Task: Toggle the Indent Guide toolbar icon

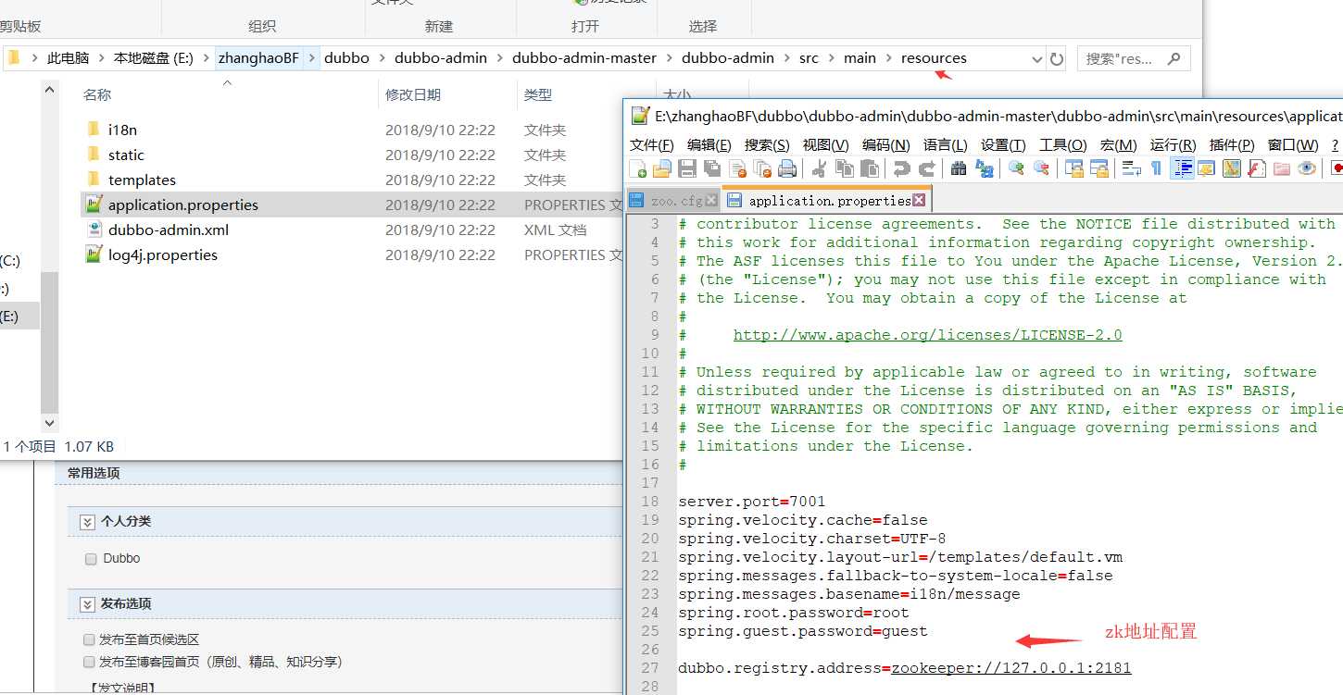Action: click(x=1182, y=168)
